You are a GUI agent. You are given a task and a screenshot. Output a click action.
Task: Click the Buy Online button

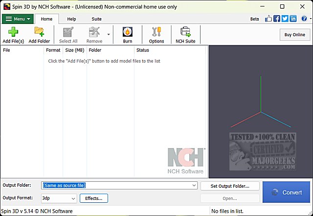pyautogui.click(x=295, y=35)
